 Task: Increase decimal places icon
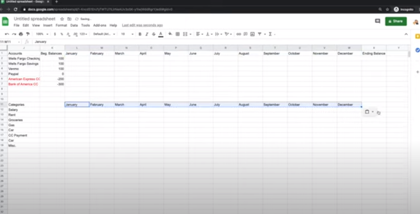[x=75, y=34]
